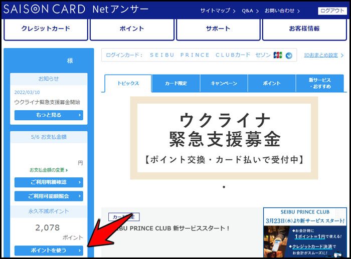
Task: Open the ウクライナ緊急支援募金開始 notice
Action: [47, 102]
